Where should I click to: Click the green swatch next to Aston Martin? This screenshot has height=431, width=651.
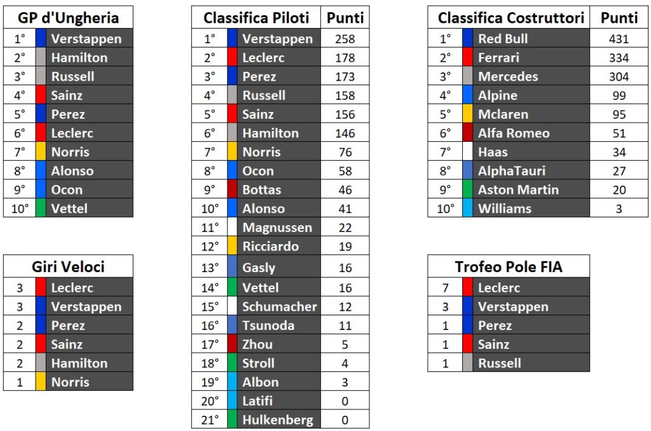pos(467,189)
